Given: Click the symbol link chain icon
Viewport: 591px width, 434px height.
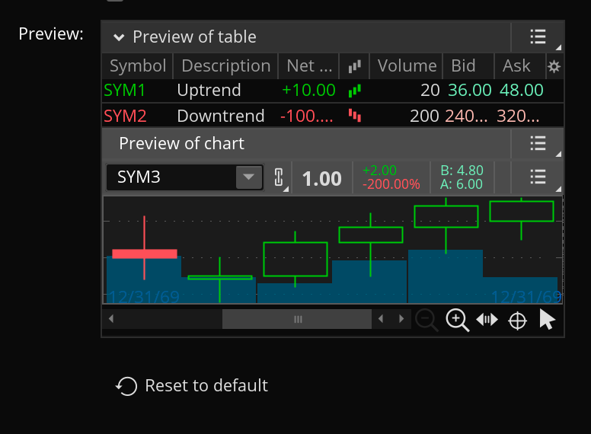Looking at the screenshot, I should [x=278, y=178].
